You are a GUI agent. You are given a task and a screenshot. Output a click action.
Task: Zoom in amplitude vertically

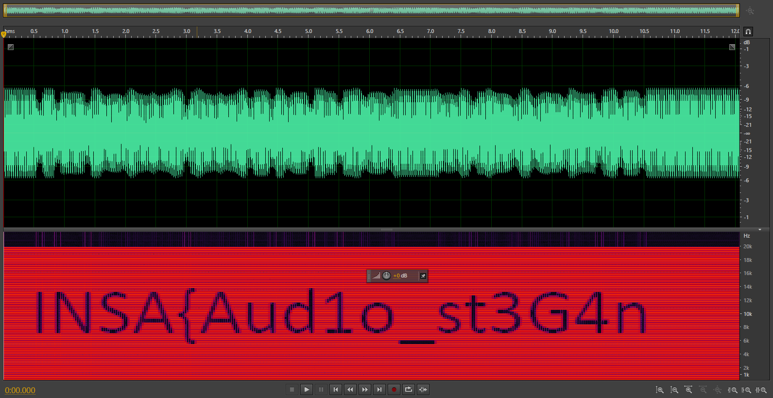click(659, 390)
